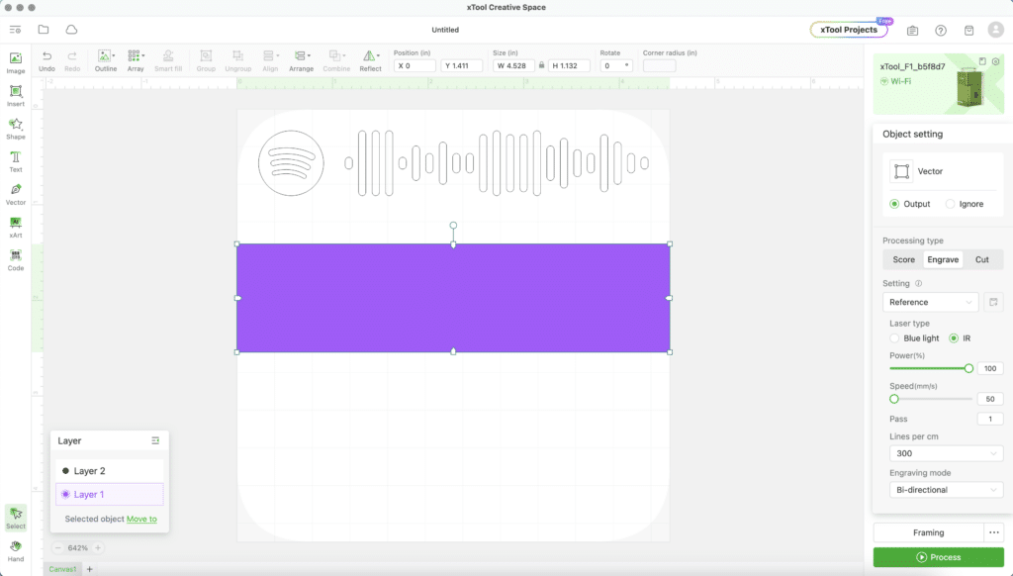
Task: Open device settings gear on xTool_F1 card
Action: (x=995, y=61)
